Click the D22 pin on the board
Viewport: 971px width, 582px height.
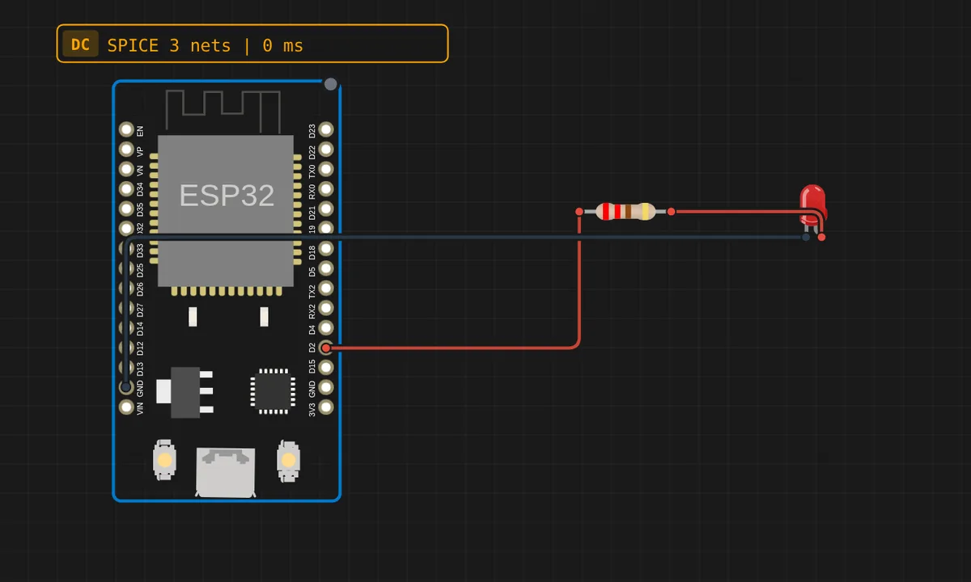326,150
